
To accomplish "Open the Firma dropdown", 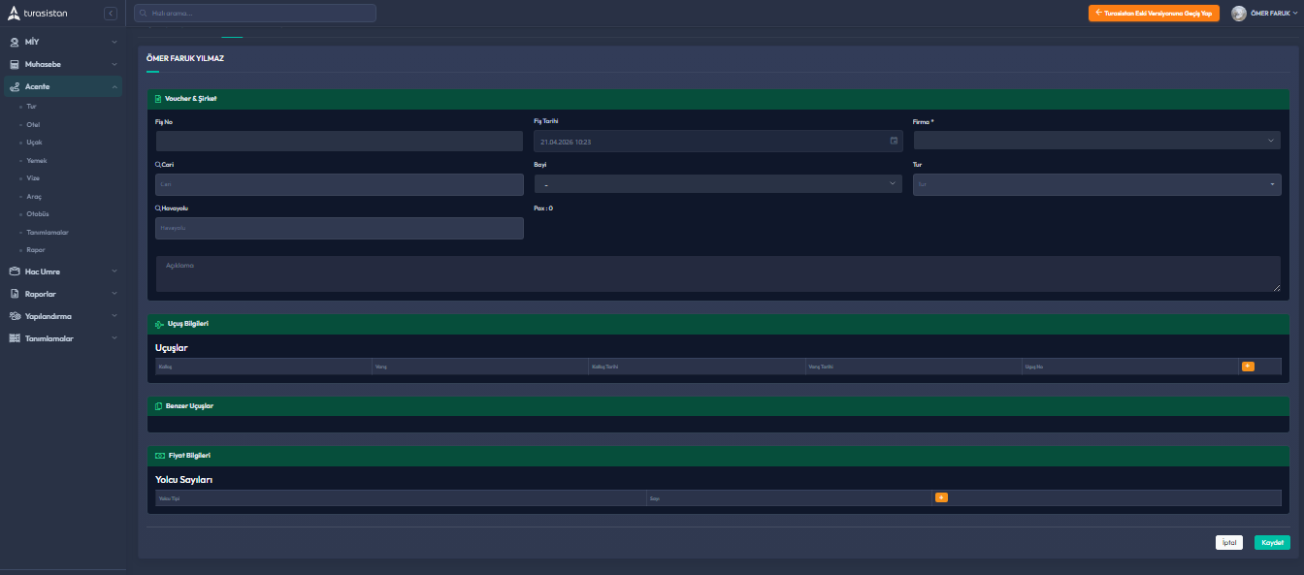I will pos(1096,142).
